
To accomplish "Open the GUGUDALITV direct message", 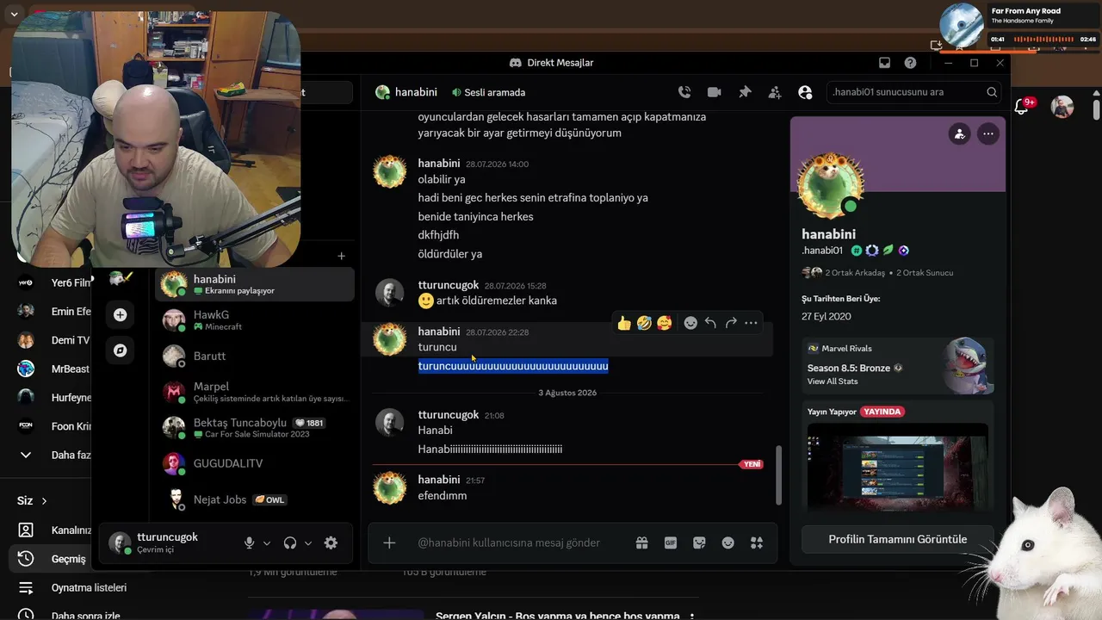I will [x=255, y=463].
